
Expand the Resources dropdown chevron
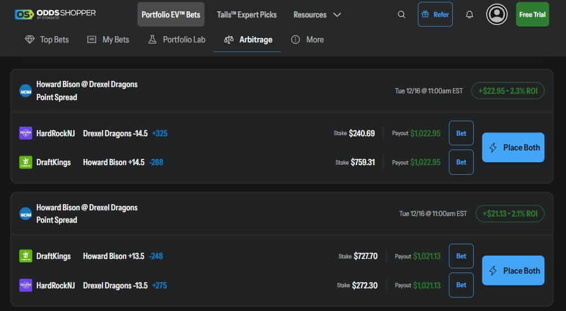pyautogui.click(x=337, y=15)
